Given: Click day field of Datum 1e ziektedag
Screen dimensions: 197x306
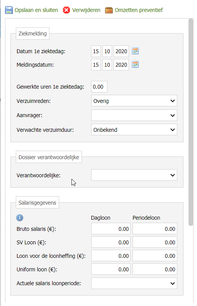Looking at the screenshot, I should point(96,51).
